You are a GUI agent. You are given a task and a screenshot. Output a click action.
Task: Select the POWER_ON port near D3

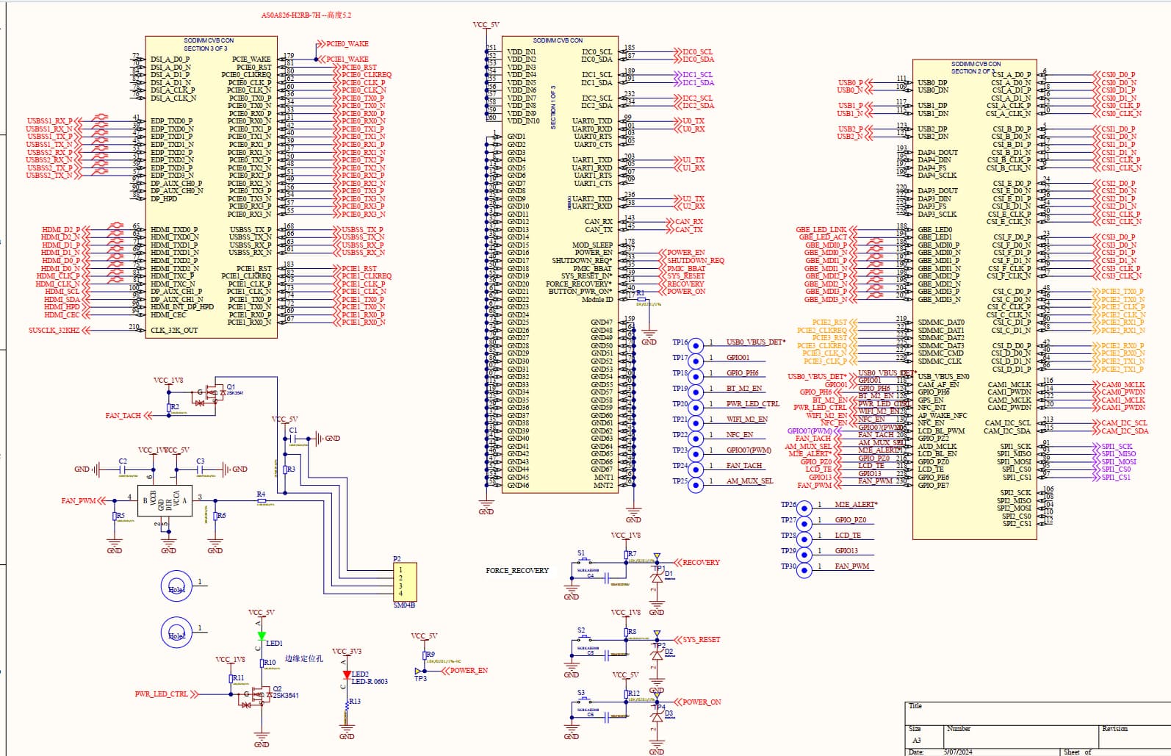(697, 702)
